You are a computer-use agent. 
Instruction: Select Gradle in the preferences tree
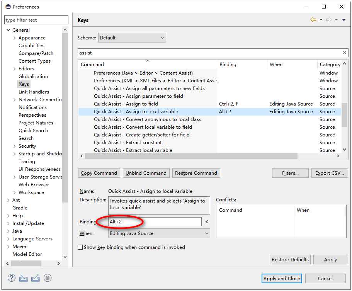pos(20,208)
